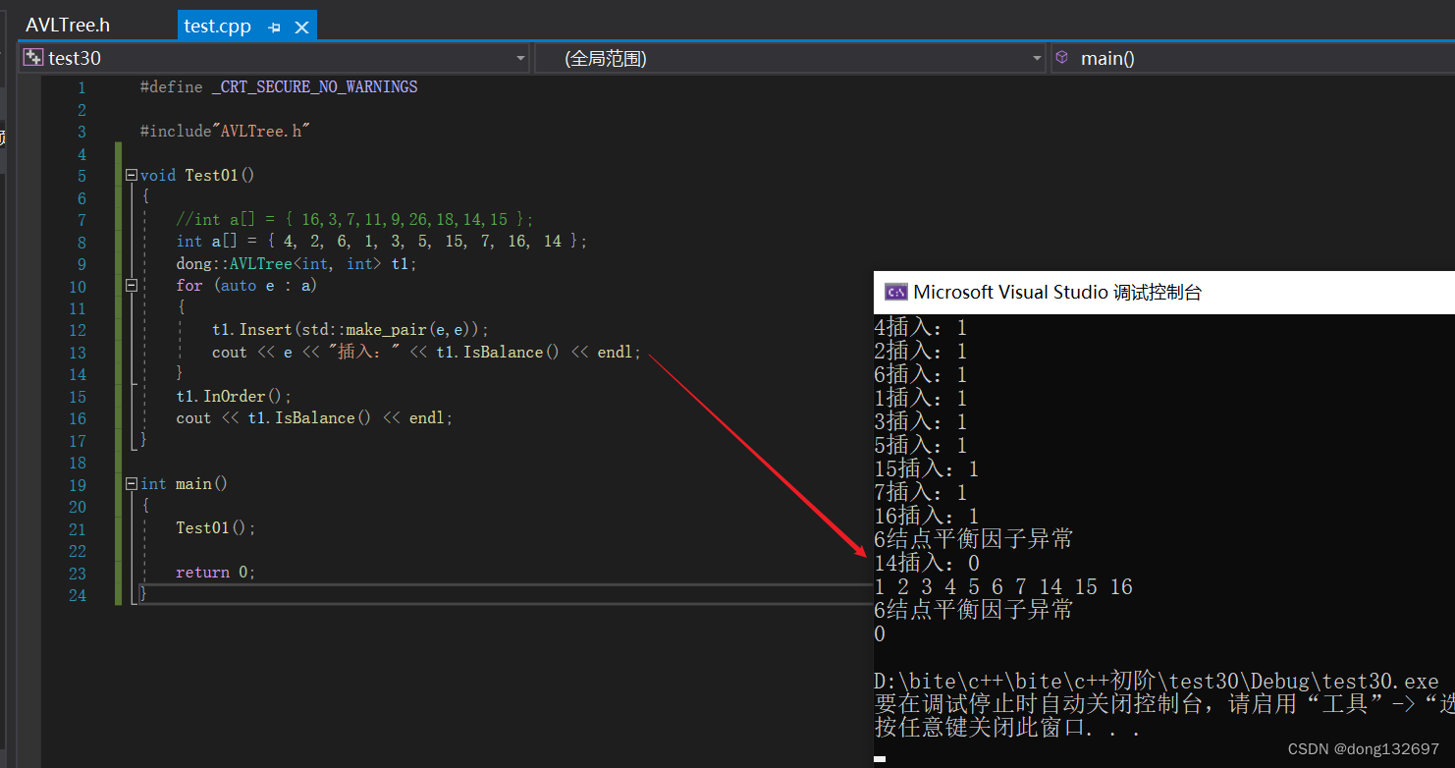Screen dimensions: 1455x768
Task: Collapse the for loop block
Action: 132,286
